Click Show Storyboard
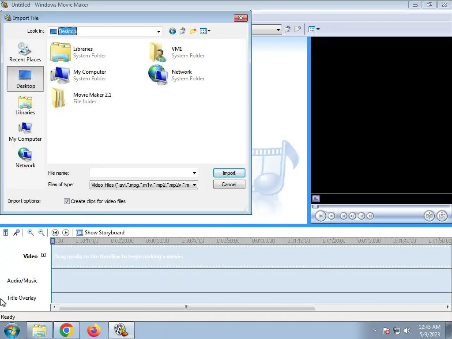 (100, 233)
